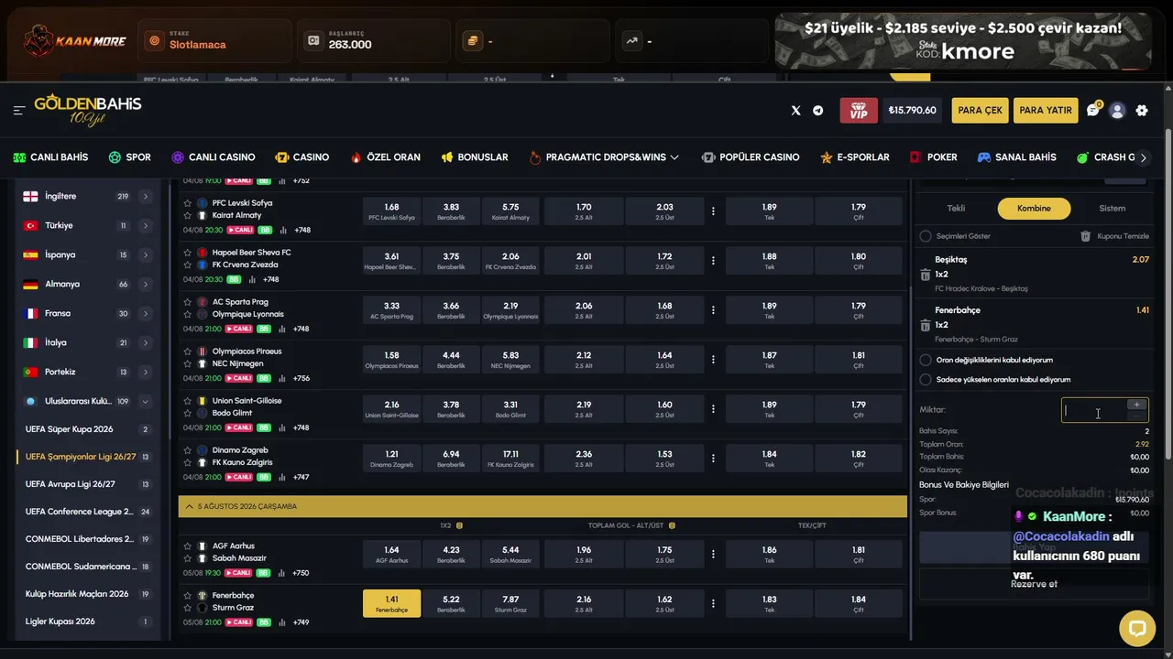
Task: Open the settings gear icon
Action: [1142, 111]
